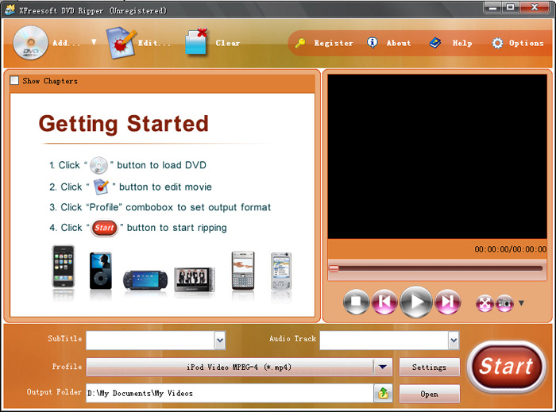Click the portable media player image
Viewport: 556px width, 412px height.
195,279
